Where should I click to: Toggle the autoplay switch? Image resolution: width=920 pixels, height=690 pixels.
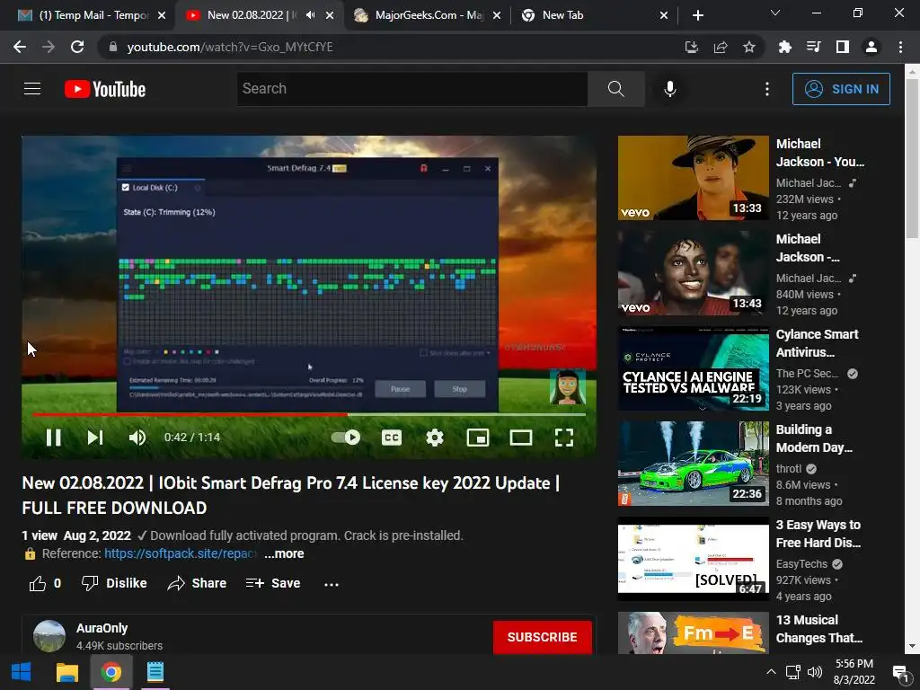pos(346,438)
